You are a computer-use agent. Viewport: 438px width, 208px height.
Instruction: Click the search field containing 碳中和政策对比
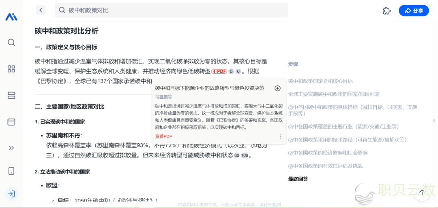[171, 10]
